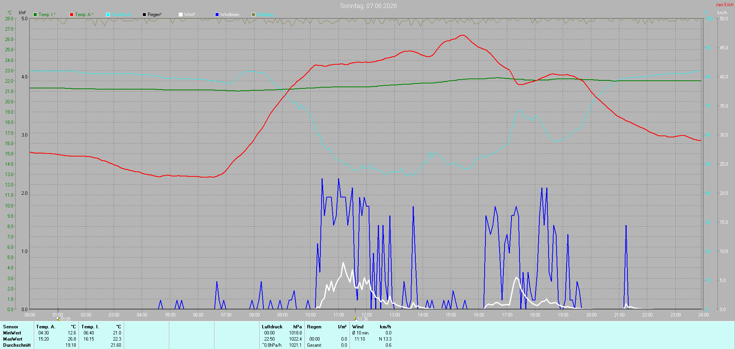Click the 'MinWert' row label
This screenshot has width=735, height=349.
tap(12, 333)
